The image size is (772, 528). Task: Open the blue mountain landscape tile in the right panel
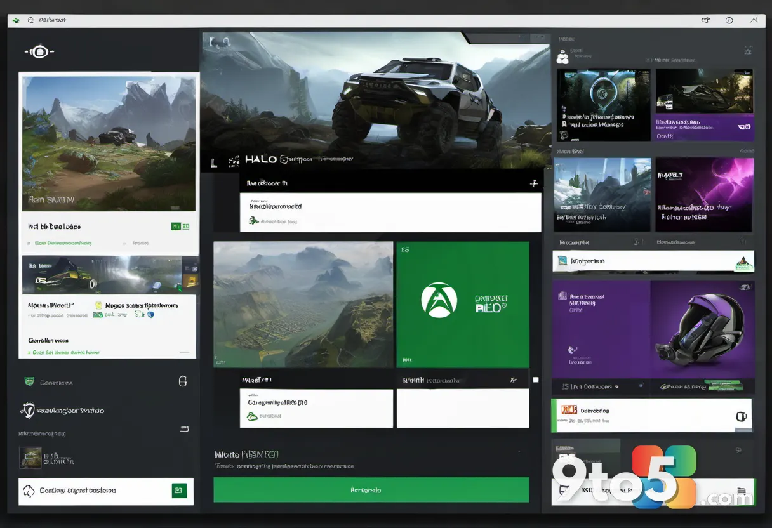[x=602, y=195]
